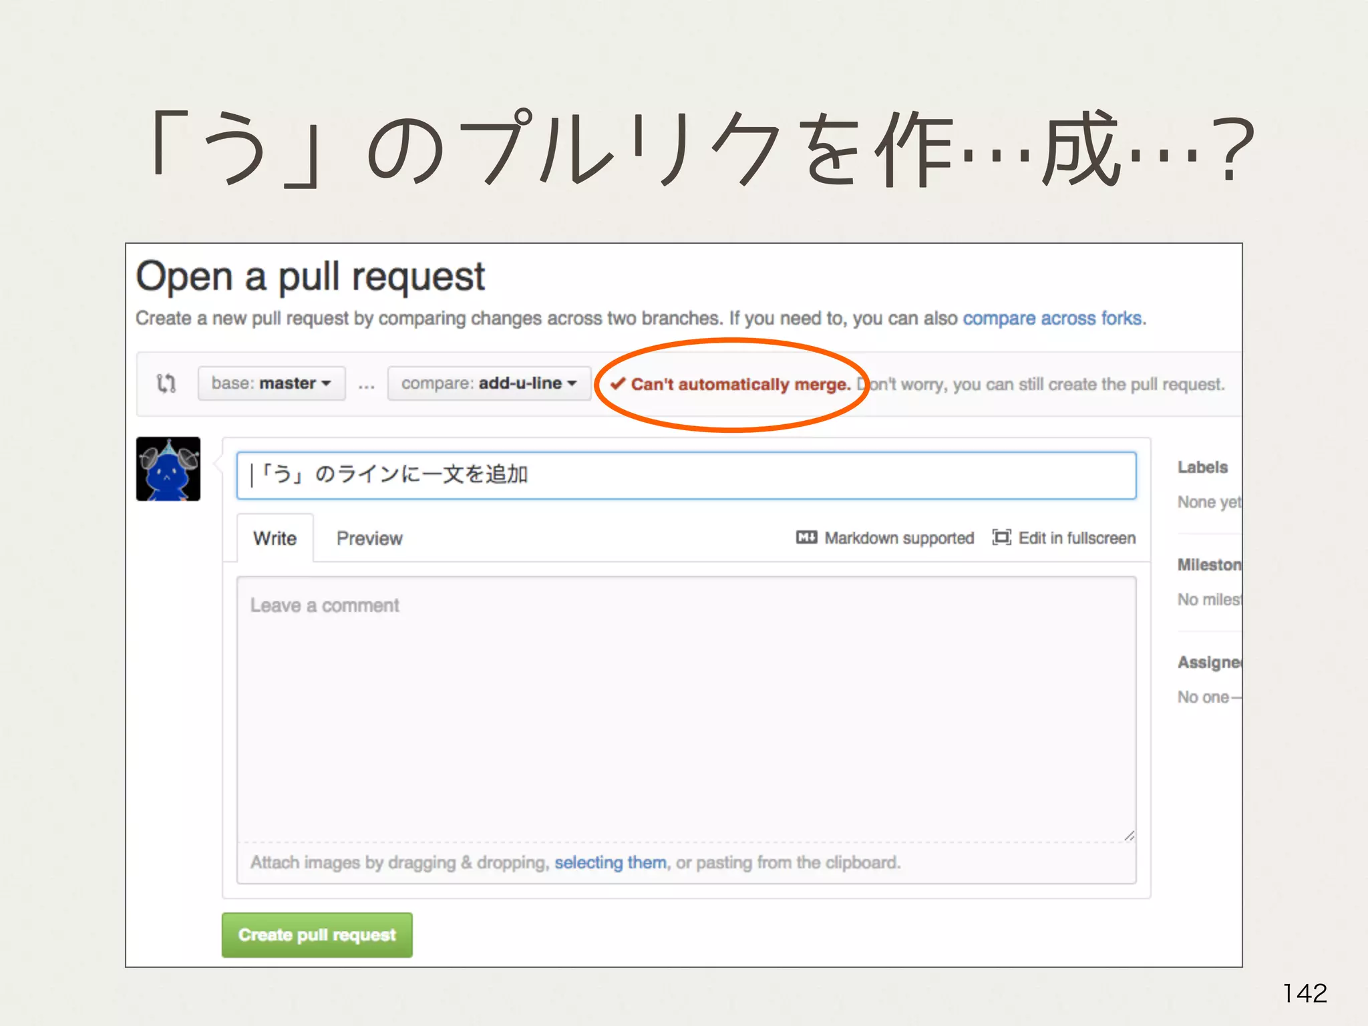
Task: Click the Edit in fullscreen text
Action: (1077, 538)
